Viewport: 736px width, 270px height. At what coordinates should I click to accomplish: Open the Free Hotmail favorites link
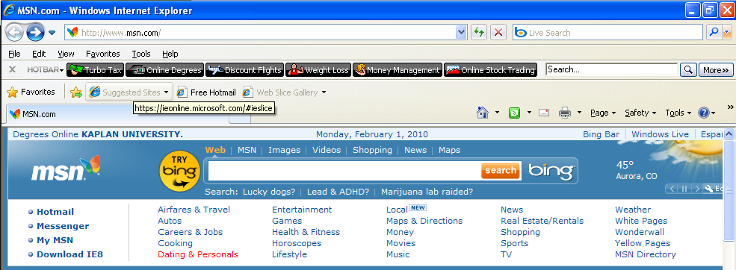tap(206, 92)
